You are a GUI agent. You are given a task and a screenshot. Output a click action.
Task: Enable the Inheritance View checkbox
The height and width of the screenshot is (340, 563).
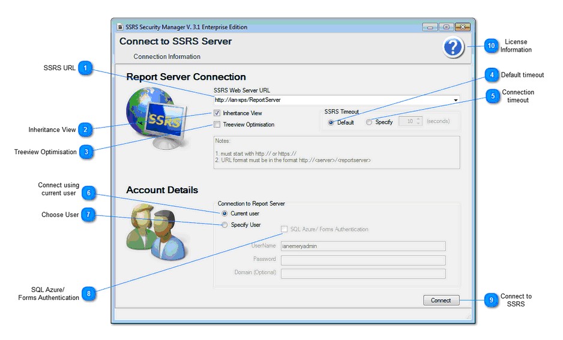[217, 113]
